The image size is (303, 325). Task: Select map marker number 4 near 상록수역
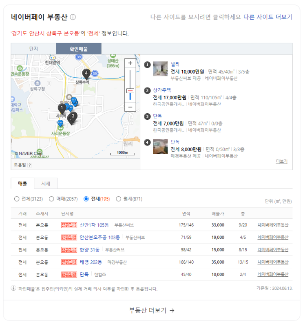point(86,74)
